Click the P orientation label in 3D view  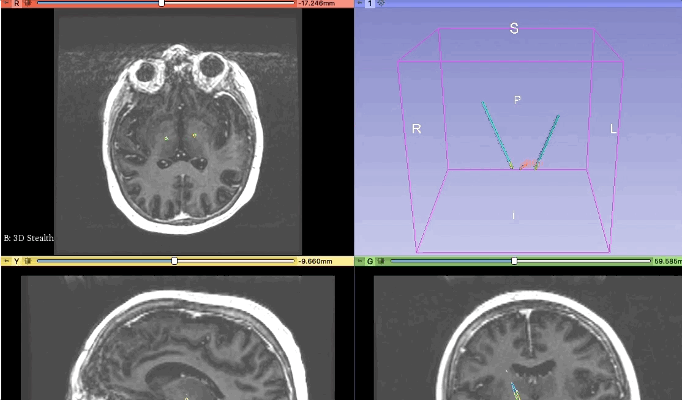517,100
